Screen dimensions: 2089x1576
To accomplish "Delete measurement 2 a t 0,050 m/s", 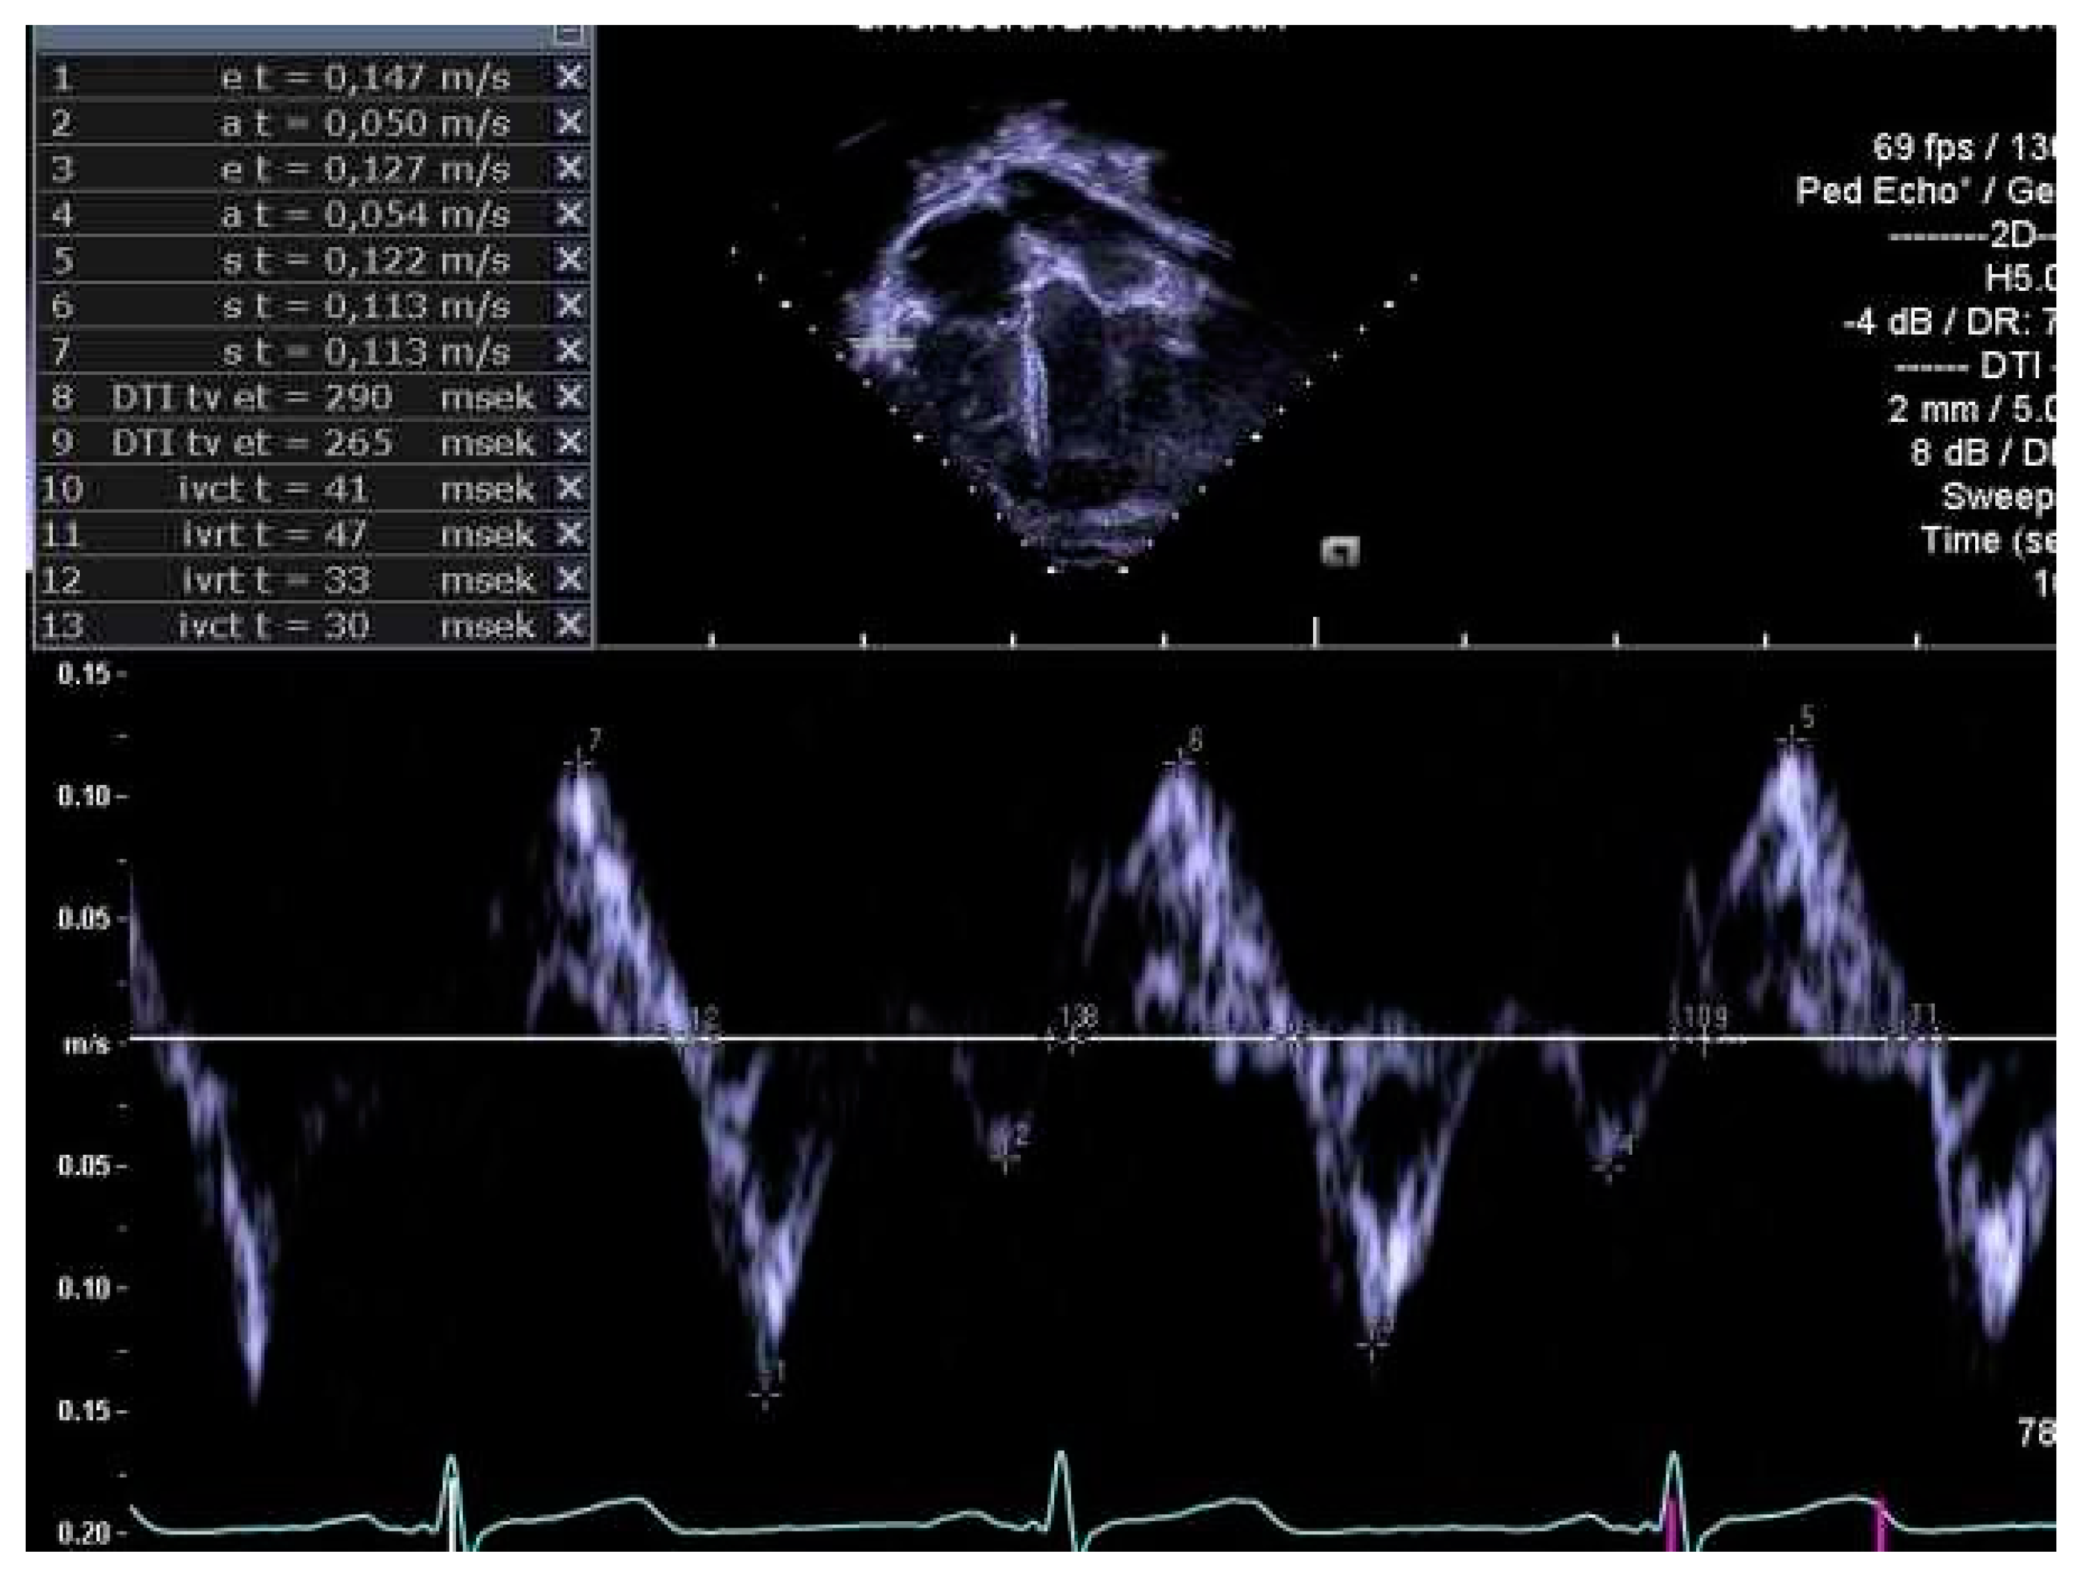I will (x=570, y=122).
